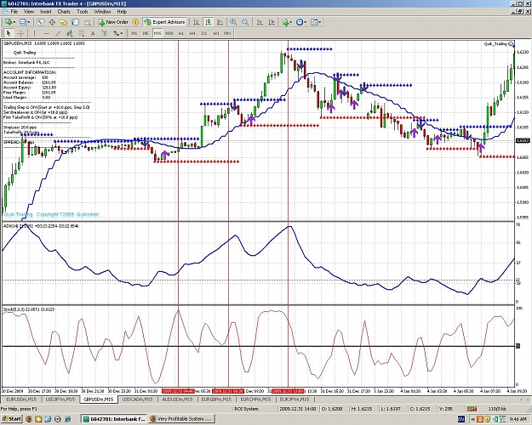The image size is (532, 425).
Task: Toggle chart auto scroll
Action: 260,22
